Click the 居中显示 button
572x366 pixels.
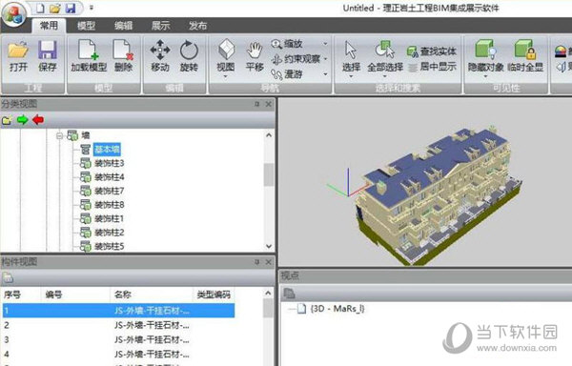[x=432, y=67]
